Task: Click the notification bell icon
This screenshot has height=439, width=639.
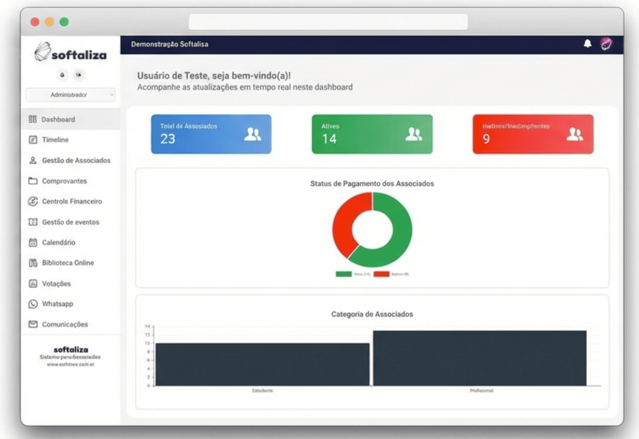Action: [x=587, y=43]
